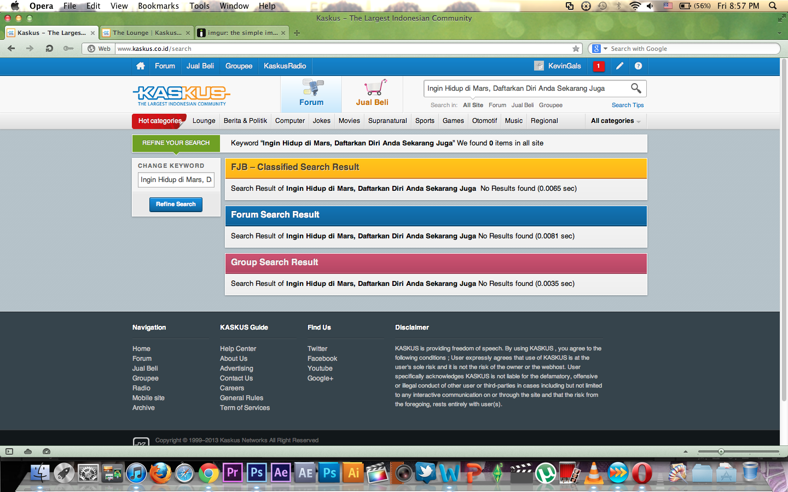Open Adobe Illustrator from the dock
Screen dimensions: 788x492
[x=354, y=472]
